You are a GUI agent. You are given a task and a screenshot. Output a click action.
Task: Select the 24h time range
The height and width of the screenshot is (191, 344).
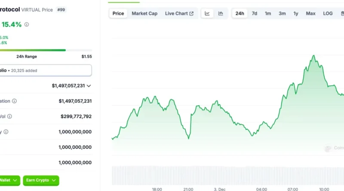240,13
